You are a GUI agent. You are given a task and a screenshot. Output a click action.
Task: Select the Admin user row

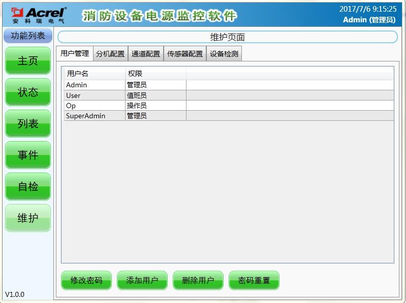pos(229,85)
